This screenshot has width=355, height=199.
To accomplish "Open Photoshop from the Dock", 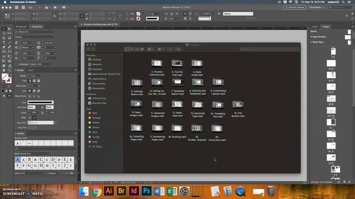I will pyautogui.click(x=146, y=191).
